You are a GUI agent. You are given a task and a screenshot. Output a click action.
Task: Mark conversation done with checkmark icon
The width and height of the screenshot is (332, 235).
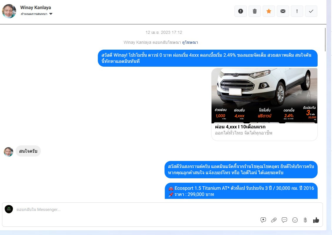click(311, 11)
